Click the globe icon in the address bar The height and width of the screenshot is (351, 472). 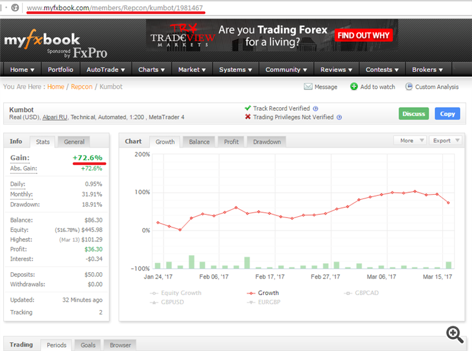click(x=15, y=8)
